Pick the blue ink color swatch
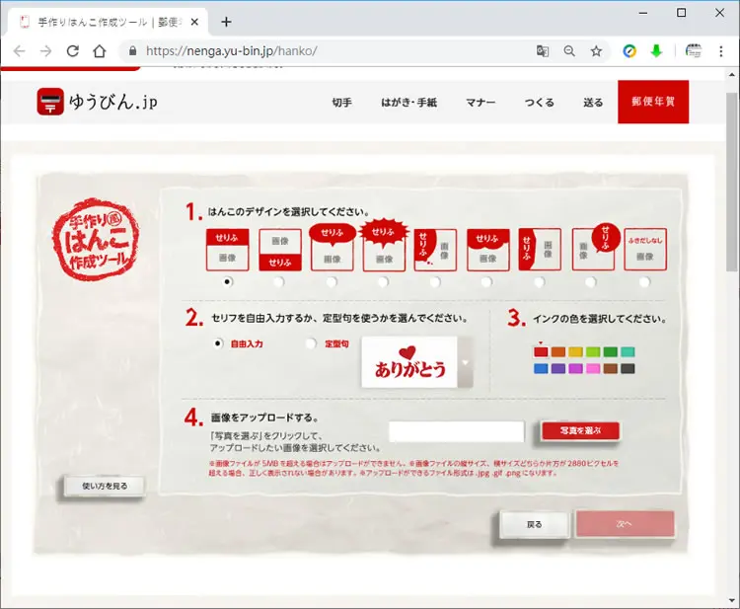Viewport: 740px width, 609px height. (541, 369)
